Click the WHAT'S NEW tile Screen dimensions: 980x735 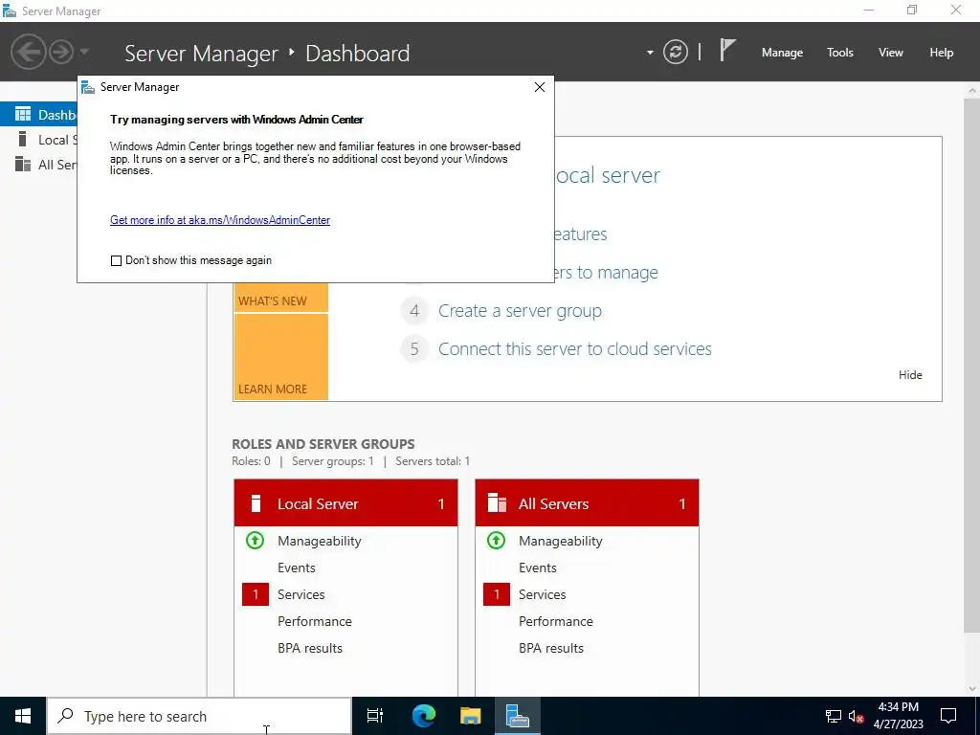pos(280,297)
